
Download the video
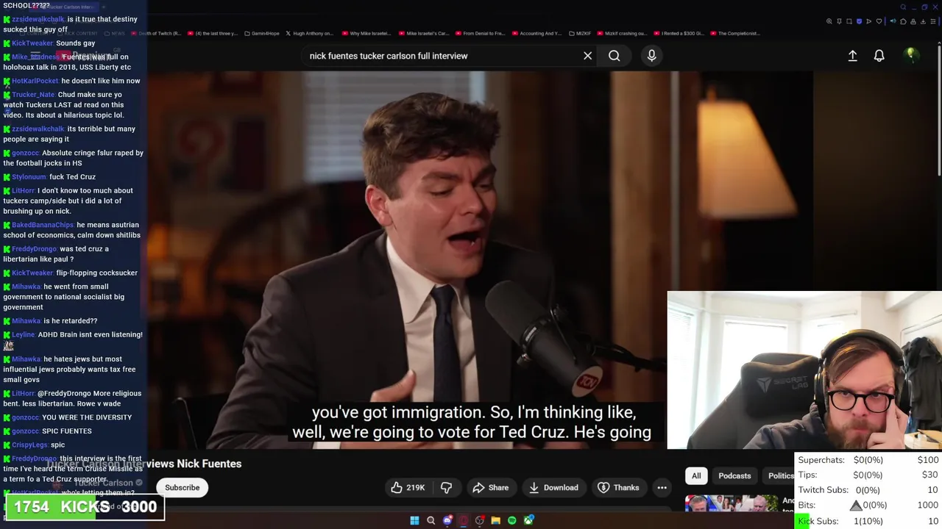553,487
